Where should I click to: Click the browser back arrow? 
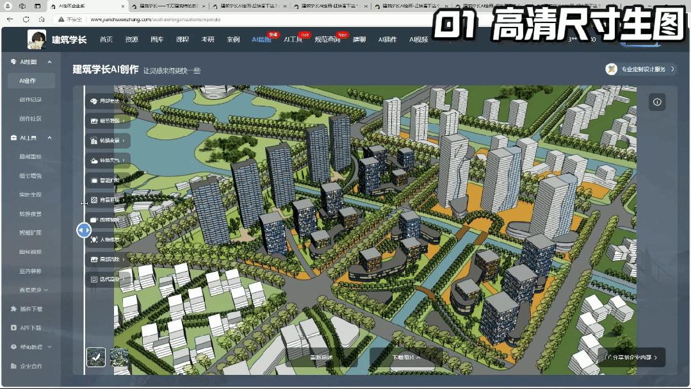10,19
